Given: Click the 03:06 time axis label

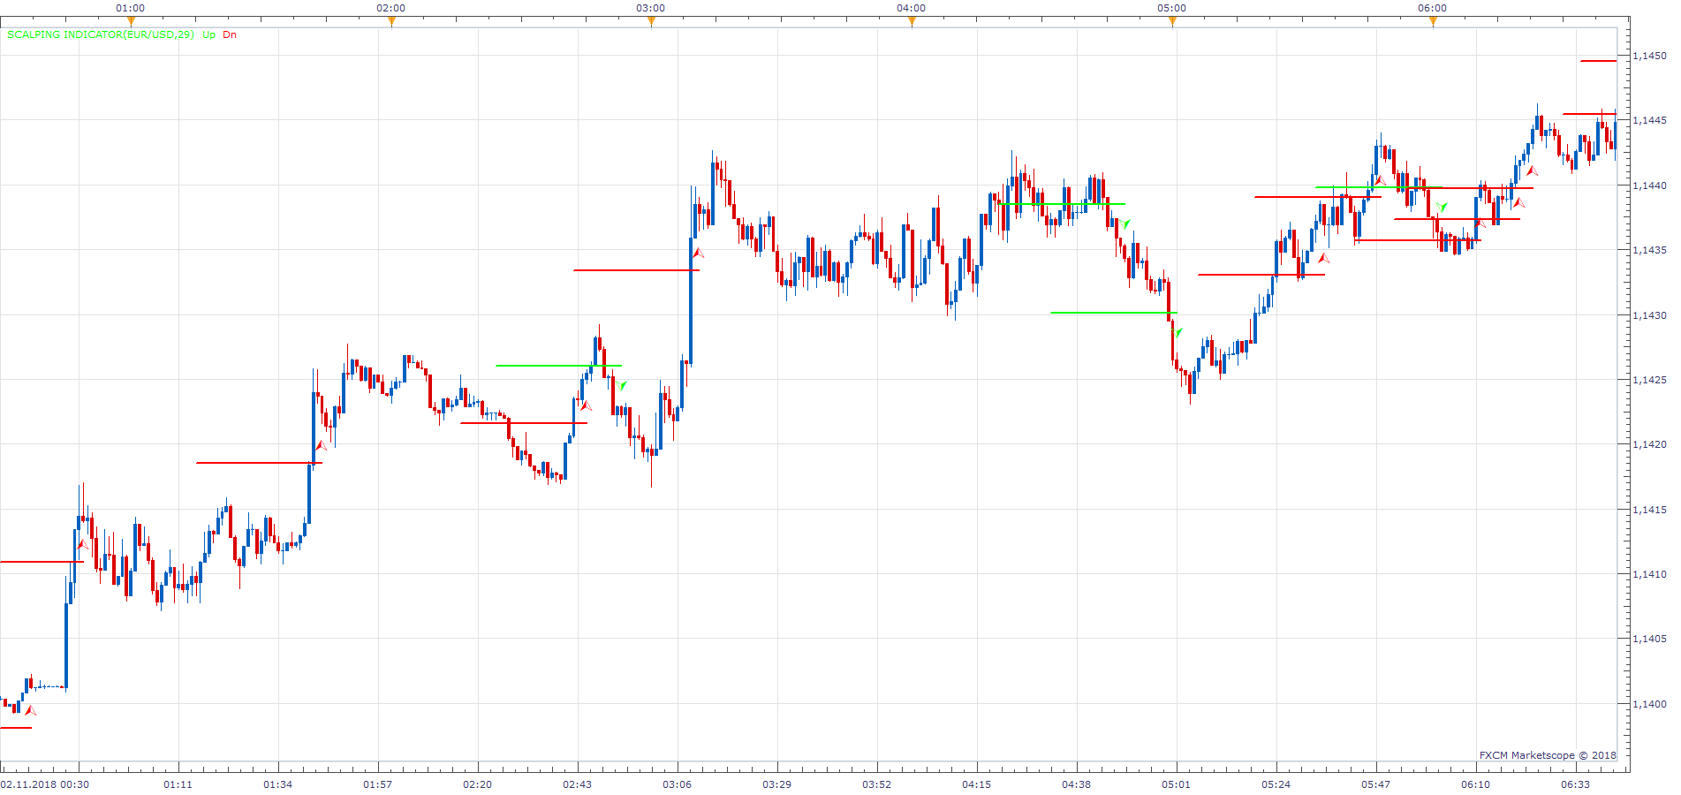Looking at the screenshot, I should [x=677, y=784].
